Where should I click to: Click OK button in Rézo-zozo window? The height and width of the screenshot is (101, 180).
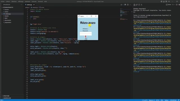pyautogui.click(x=85, y=39)
